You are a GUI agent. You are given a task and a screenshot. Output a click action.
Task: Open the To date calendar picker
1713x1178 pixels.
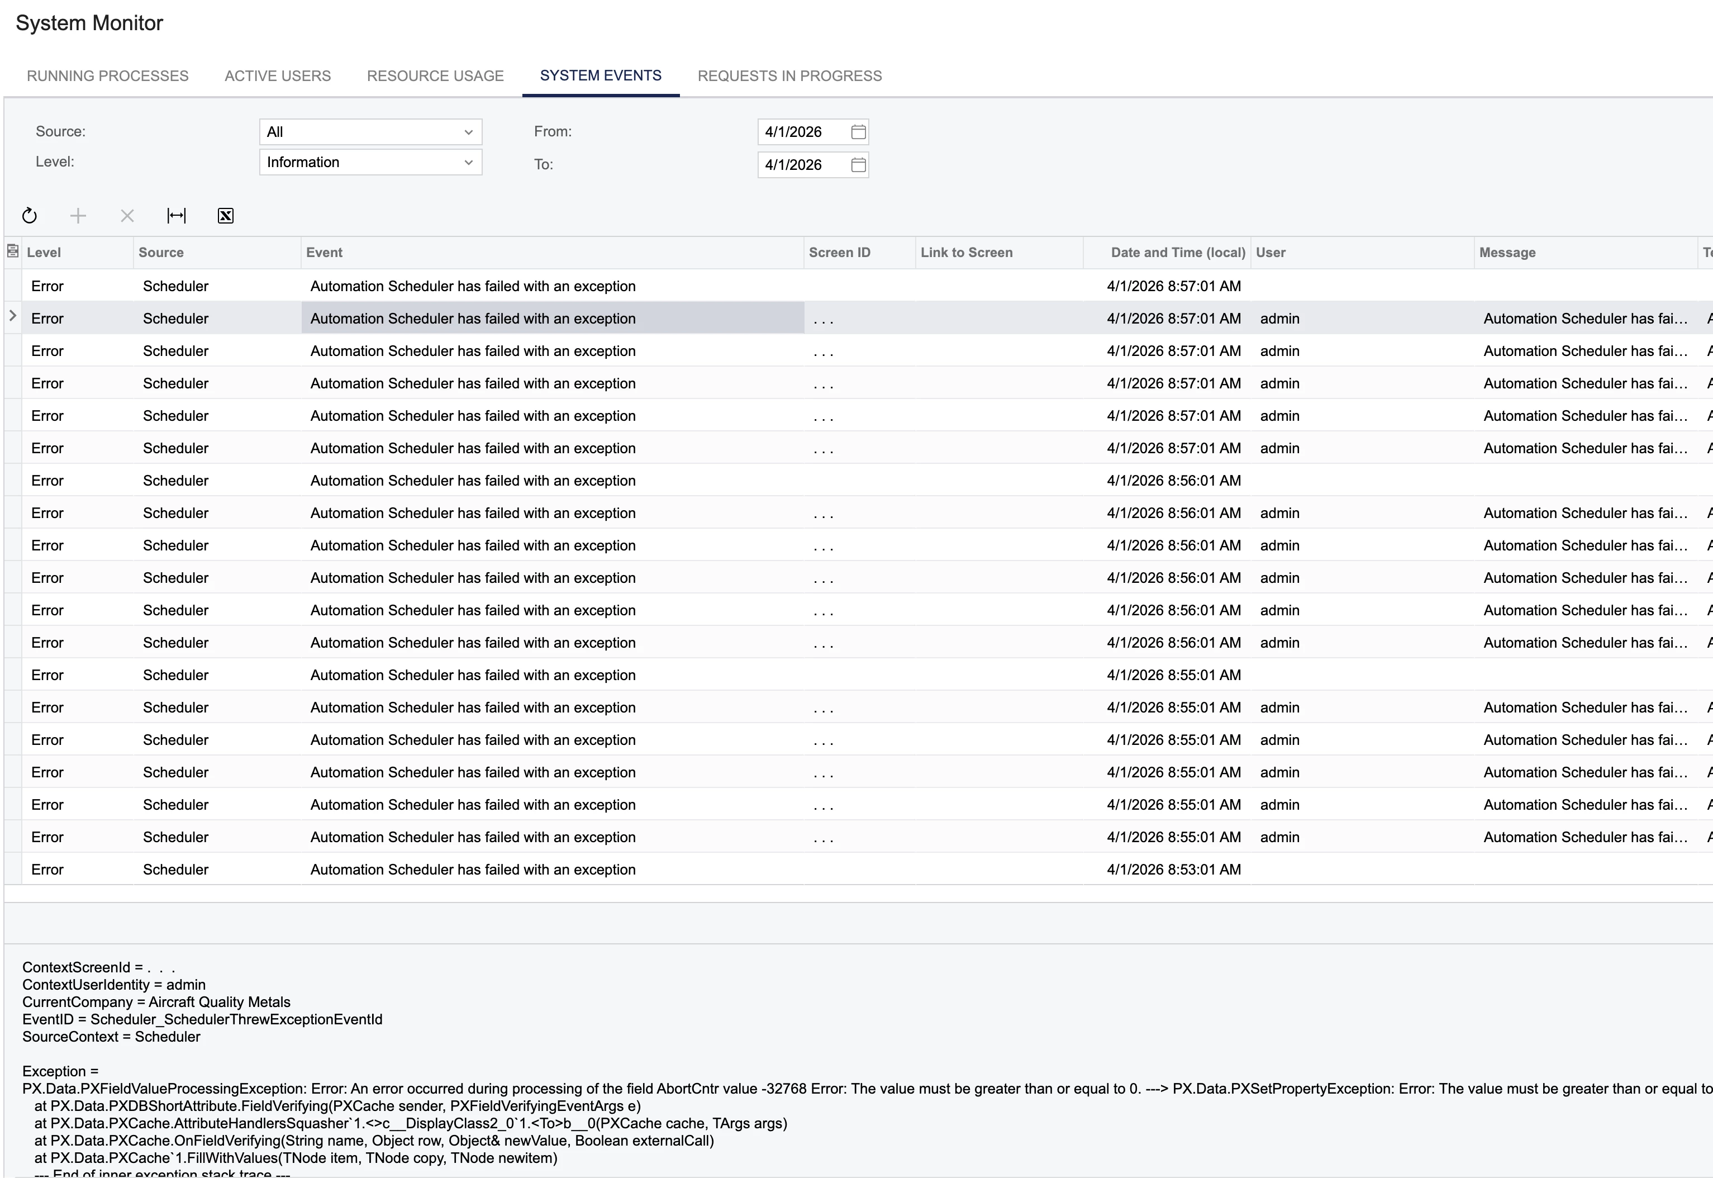(x=858, y=165)
